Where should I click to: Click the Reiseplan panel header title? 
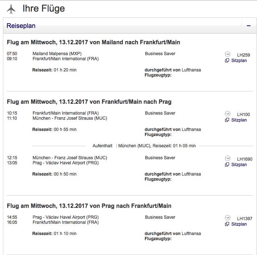tap(21, 26)
